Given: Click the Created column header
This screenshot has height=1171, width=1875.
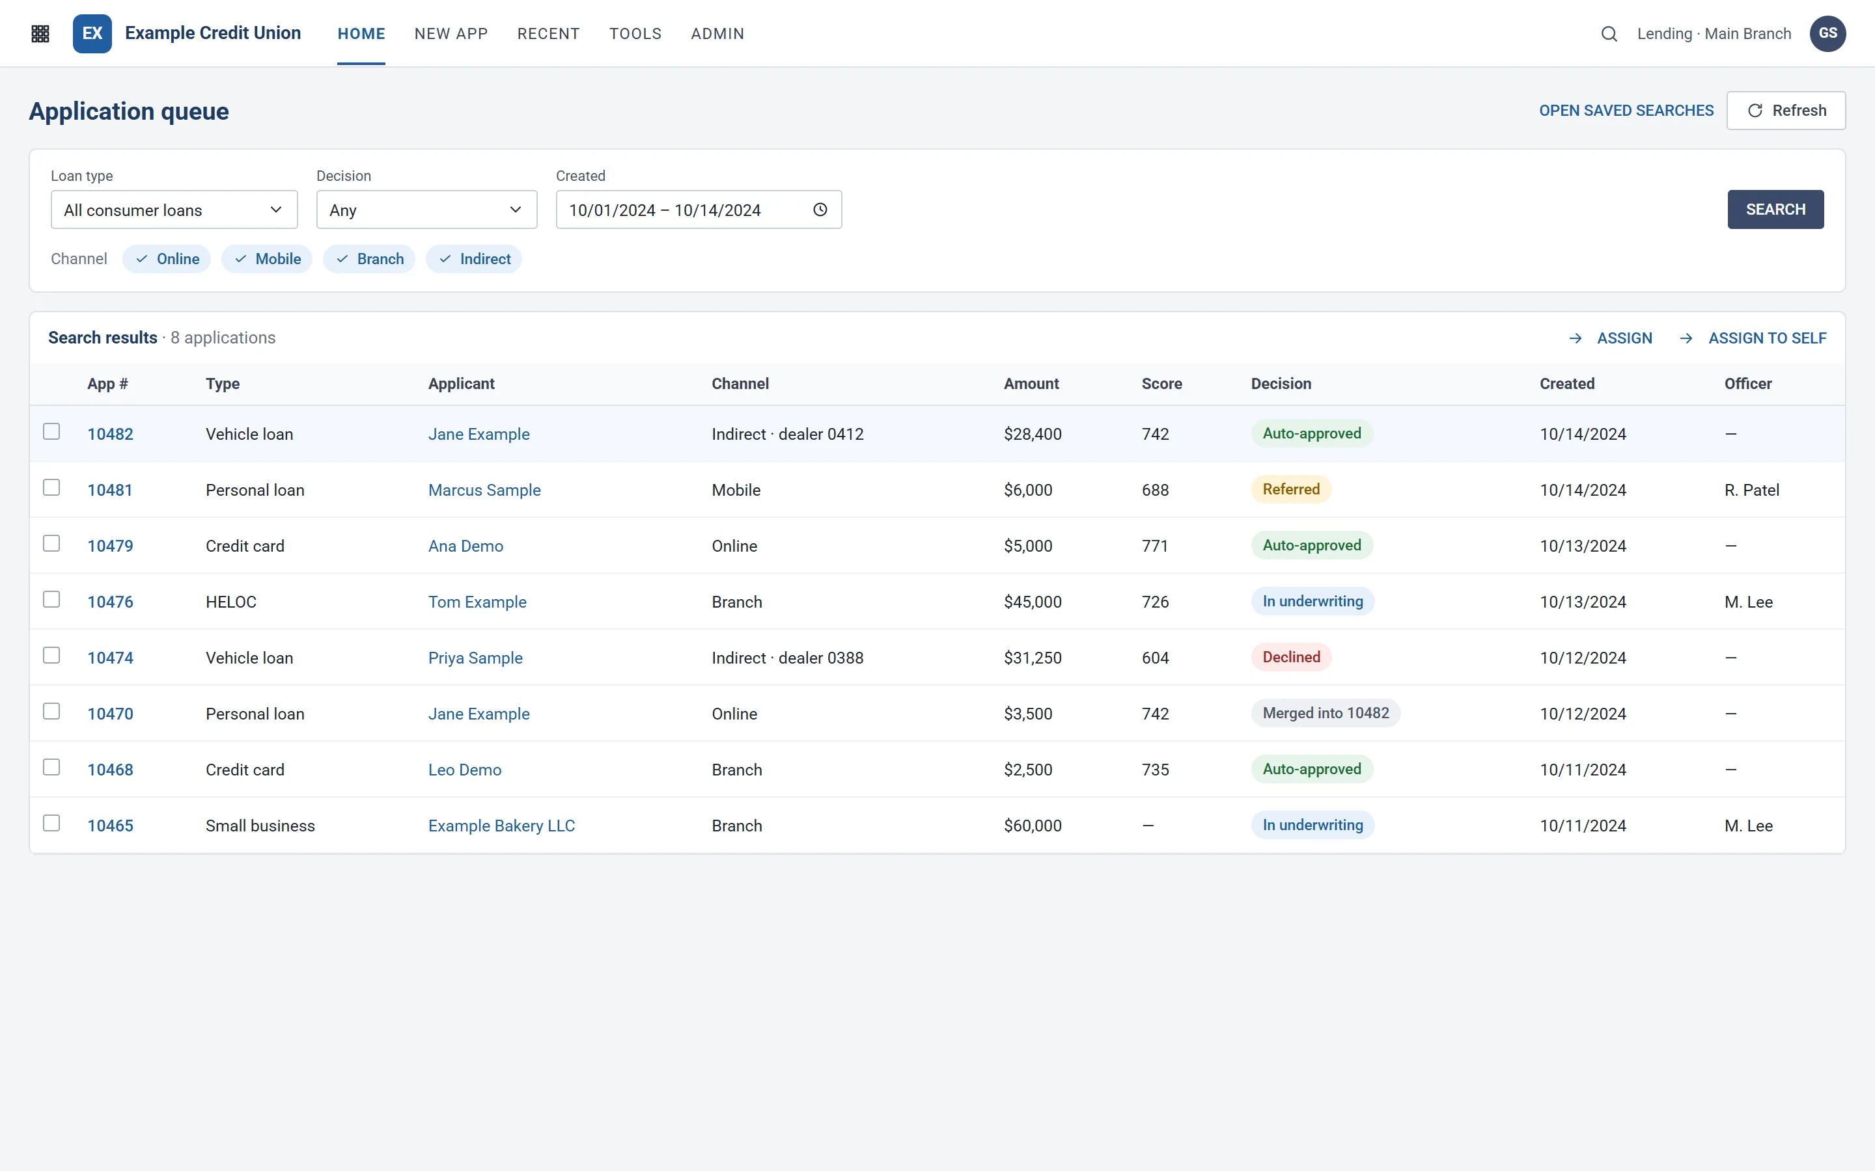Looking at the screenshot, I should tap(1566, 384).
